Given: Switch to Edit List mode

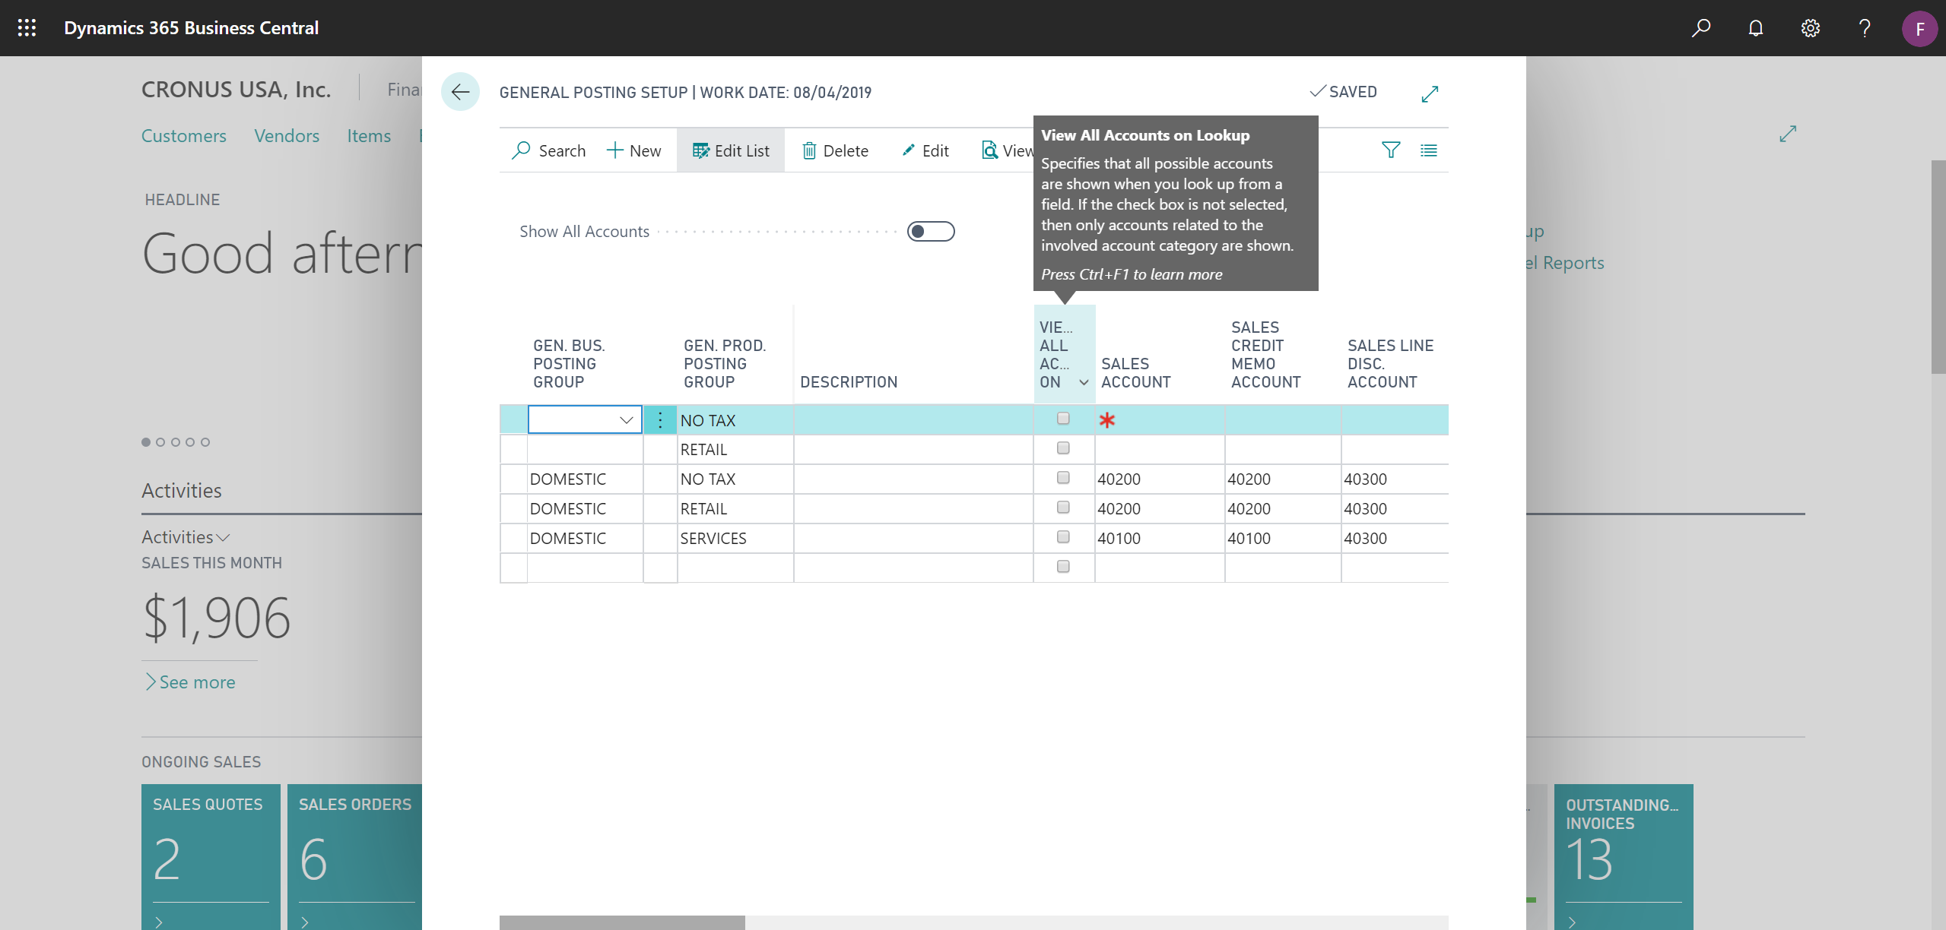Looking at the screenshot, I should [729, 150].
